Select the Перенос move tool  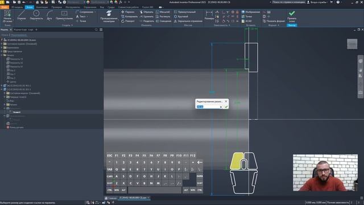[x=128, y=12]
